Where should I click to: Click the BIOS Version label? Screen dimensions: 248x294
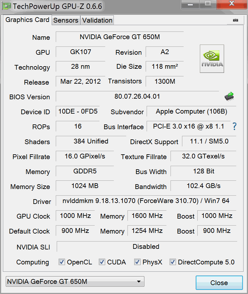pyautogui.click(x=30, y=97)
